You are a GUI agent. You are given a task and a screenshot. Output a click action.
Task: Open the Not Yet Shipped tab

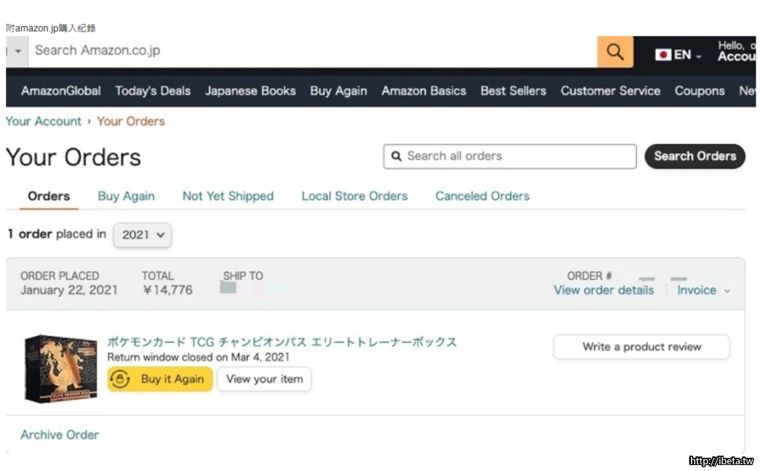(x=228, y=197)
